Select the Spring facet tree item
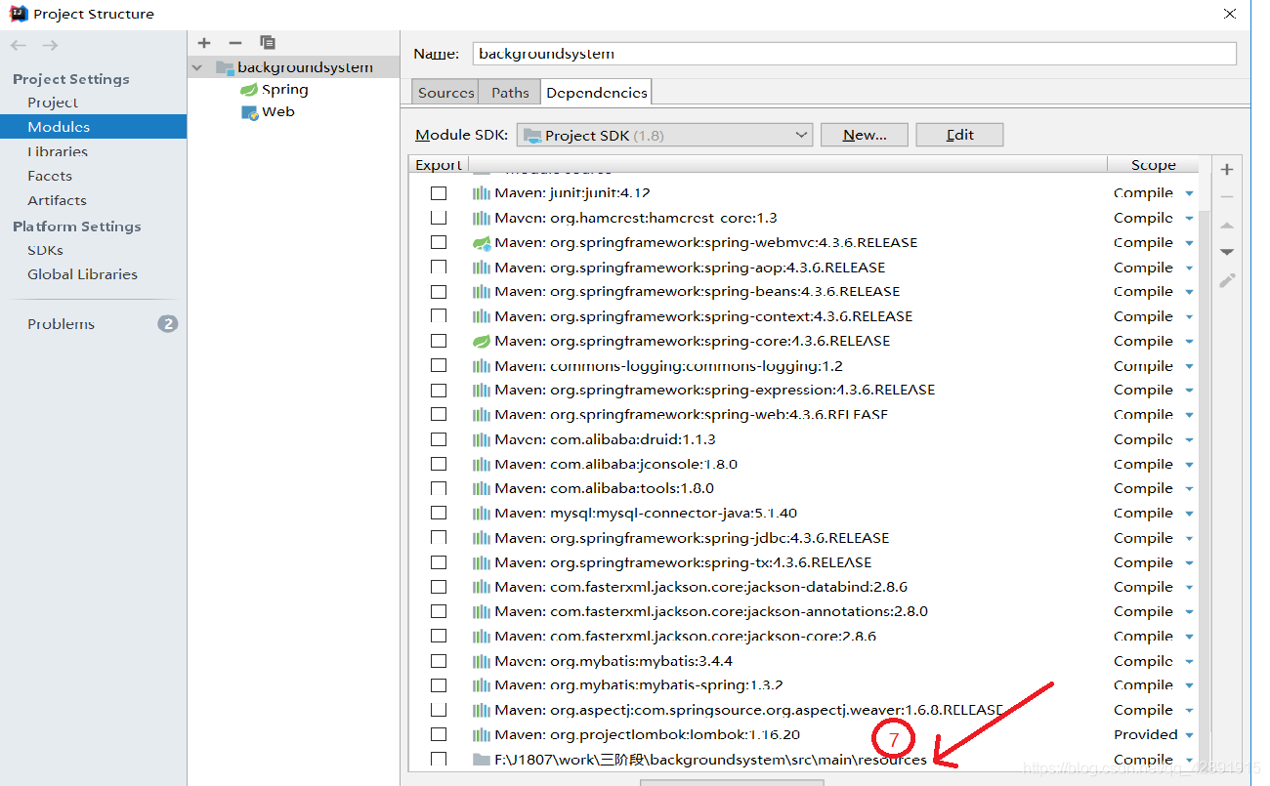 pyautogui.click(x=284, y=90)
